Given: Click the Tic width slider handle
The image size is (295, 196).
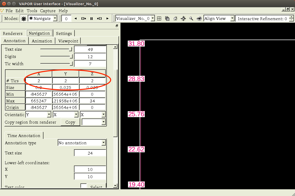Looking at the screenshot, I should tap(71, 64).
